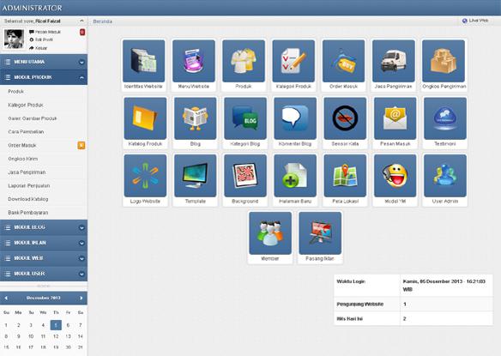Image resolution: width=501 pixels, height=356 pixels.
Task: Expand the MODUL IKLAN section
Action: [44, 243]
